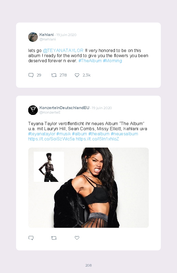The image size is (177, 273).
Task: Open the #Morning hashtag
Action: 112,61
